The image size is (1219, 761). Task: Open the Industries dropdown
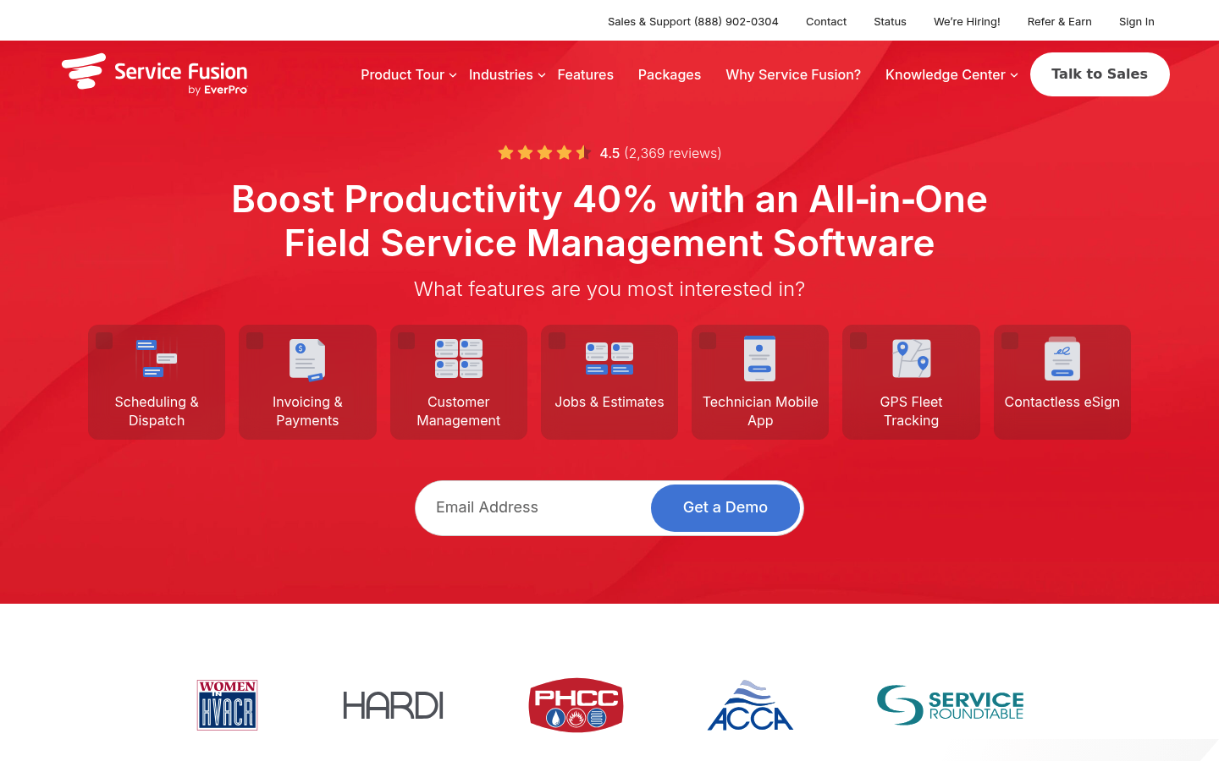[x=505, y=74]
